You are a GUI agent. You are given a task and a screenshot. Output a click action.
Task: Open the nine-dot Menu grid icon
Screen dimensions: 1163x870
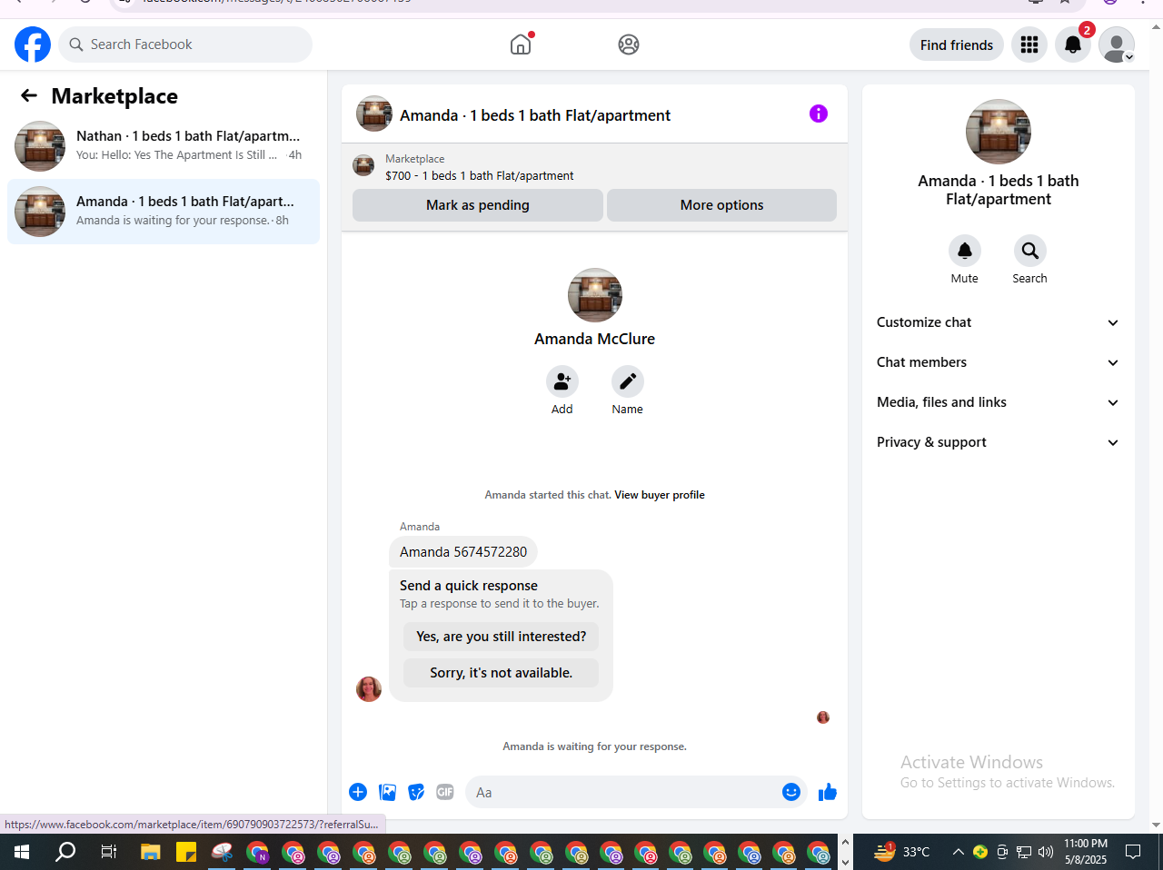[x=1029, y=44]
